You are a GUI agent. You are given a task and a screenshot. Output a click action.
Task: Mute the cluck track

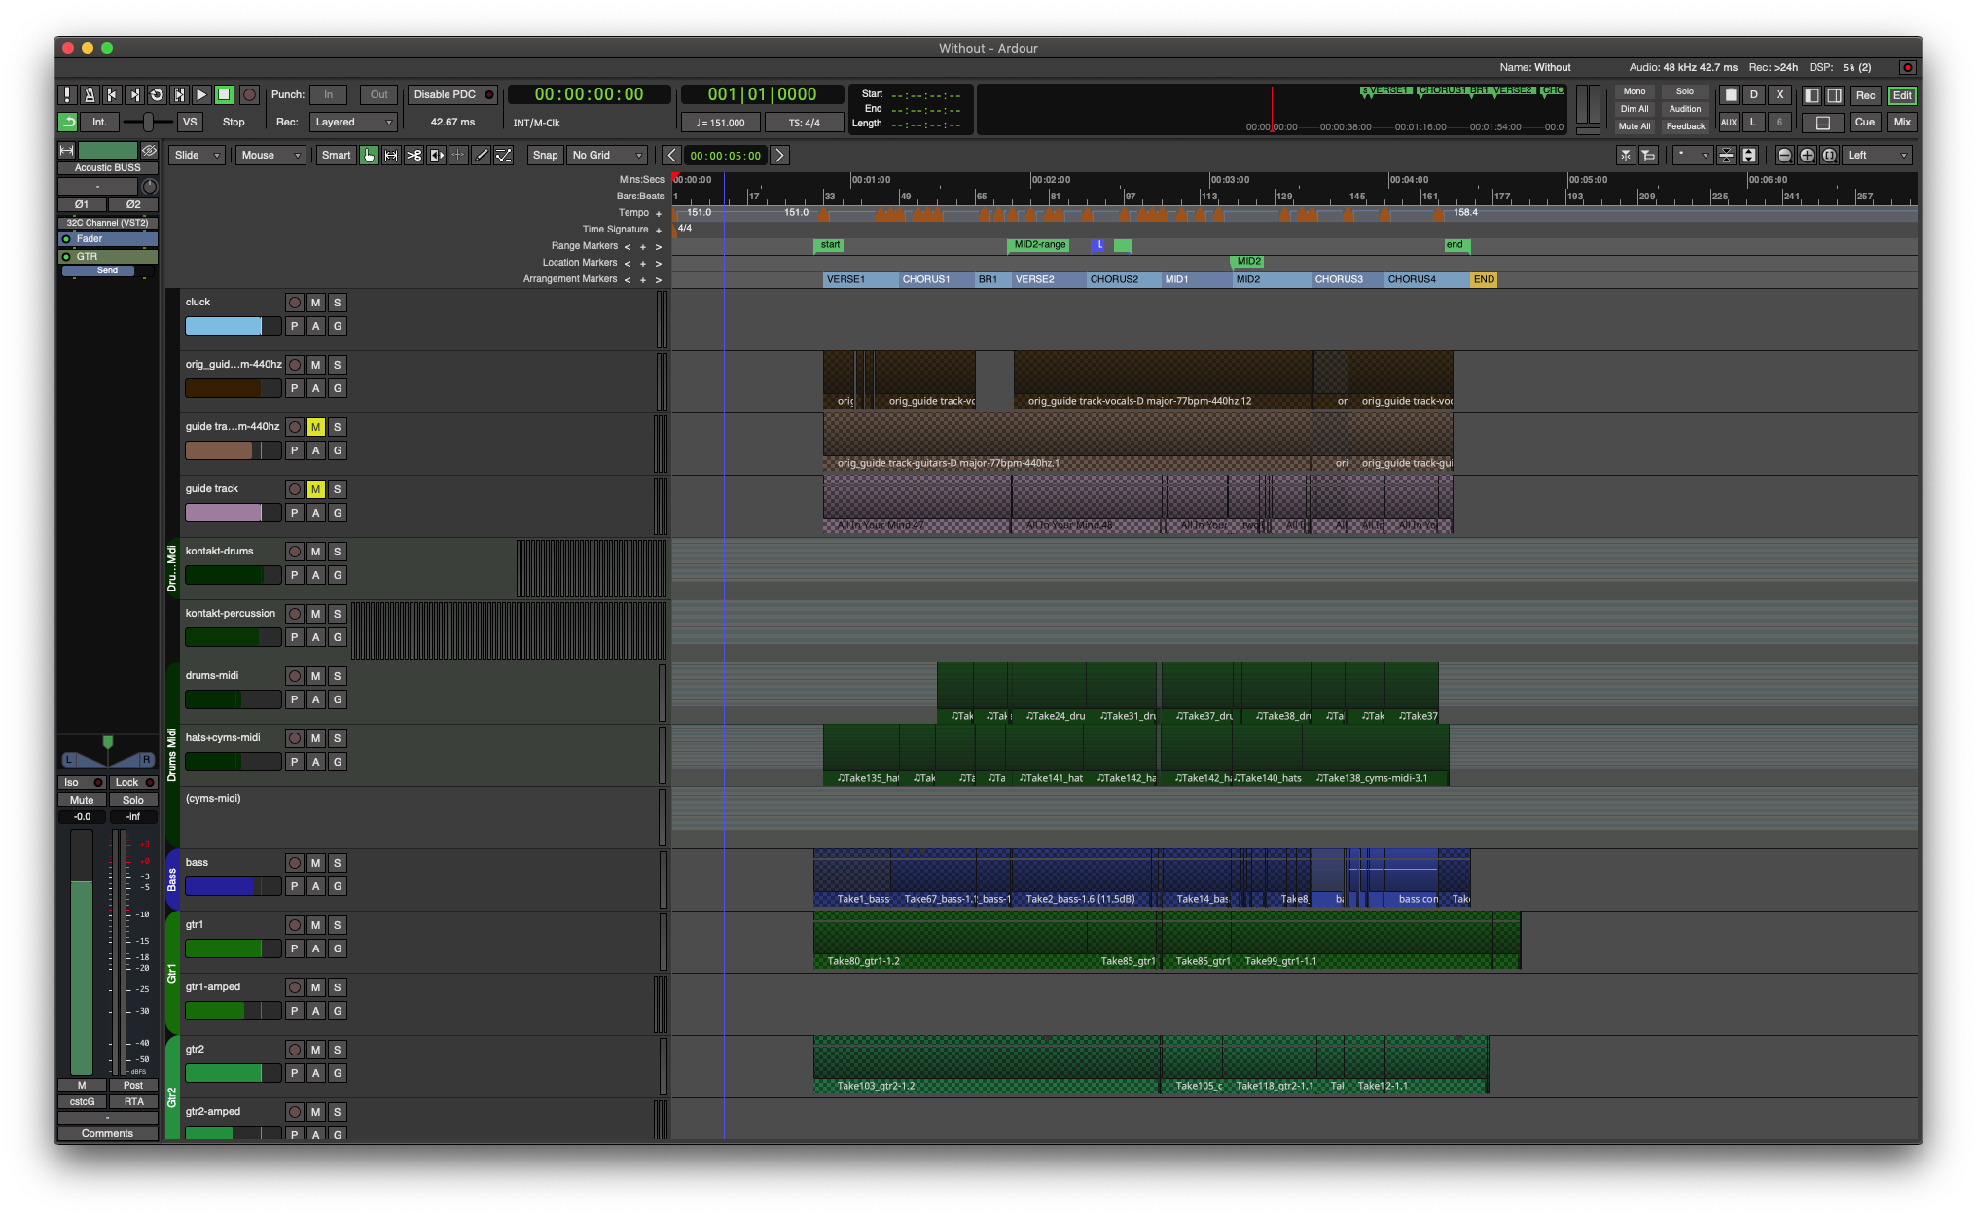315,303
